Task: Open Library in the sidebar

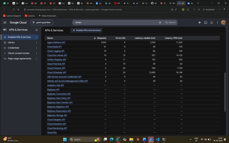Action: tap(11, 43)
